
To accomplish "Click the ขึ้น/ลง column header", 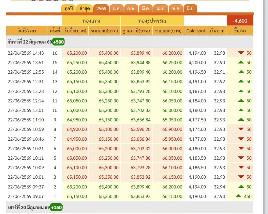I will pyautogui.click(x=240, y=31).
